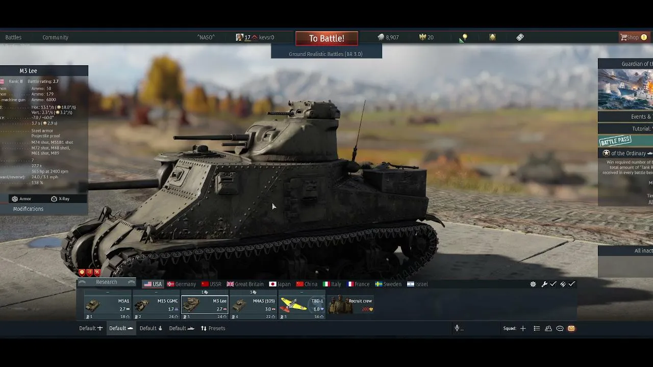Open the Community menu
The image size is (653, 367).
(55, 37)
